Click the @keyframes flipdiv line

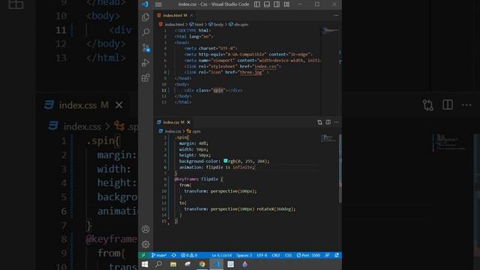pos(198,179)
